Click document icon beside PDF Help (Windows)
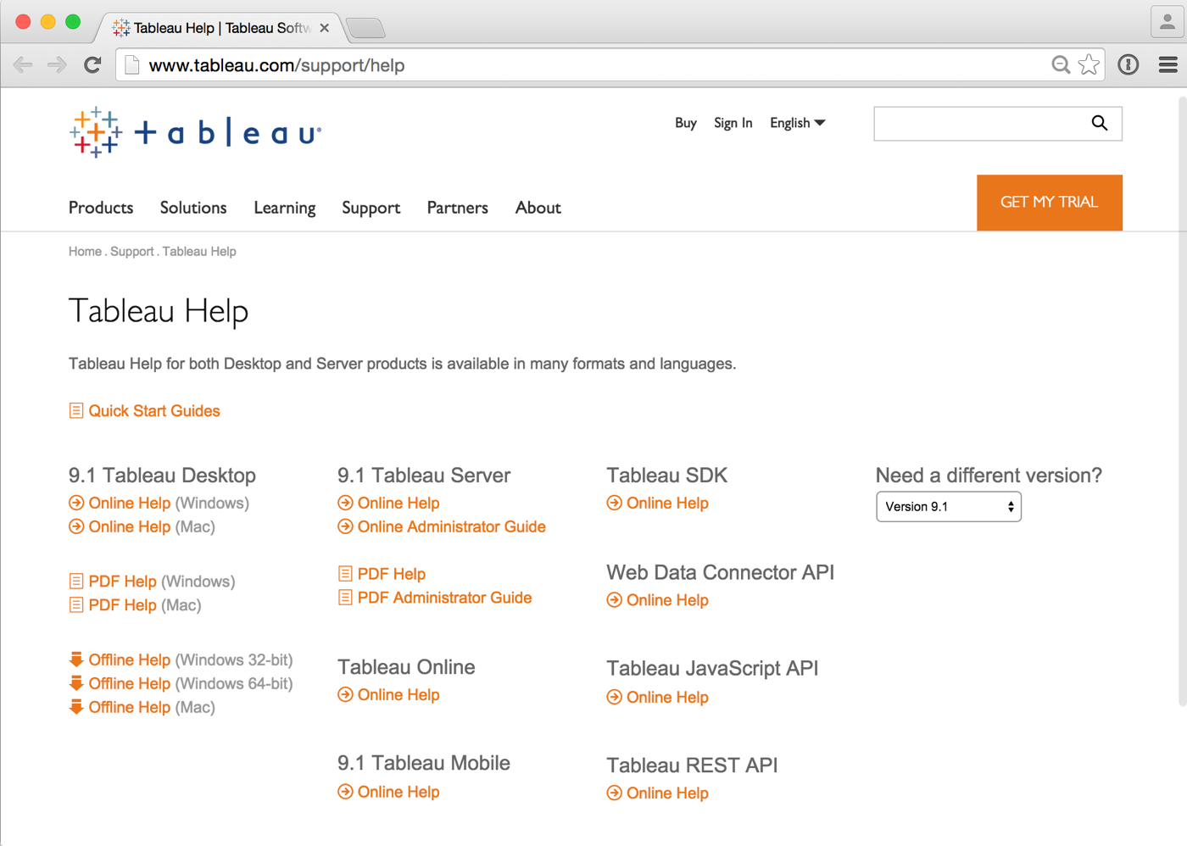The height and width of the screenshot is (846, 1187). click(76, 582)
